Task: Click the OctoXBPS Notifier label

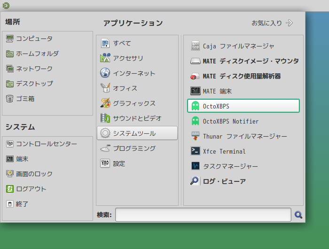Action: [x=231, y=121]
